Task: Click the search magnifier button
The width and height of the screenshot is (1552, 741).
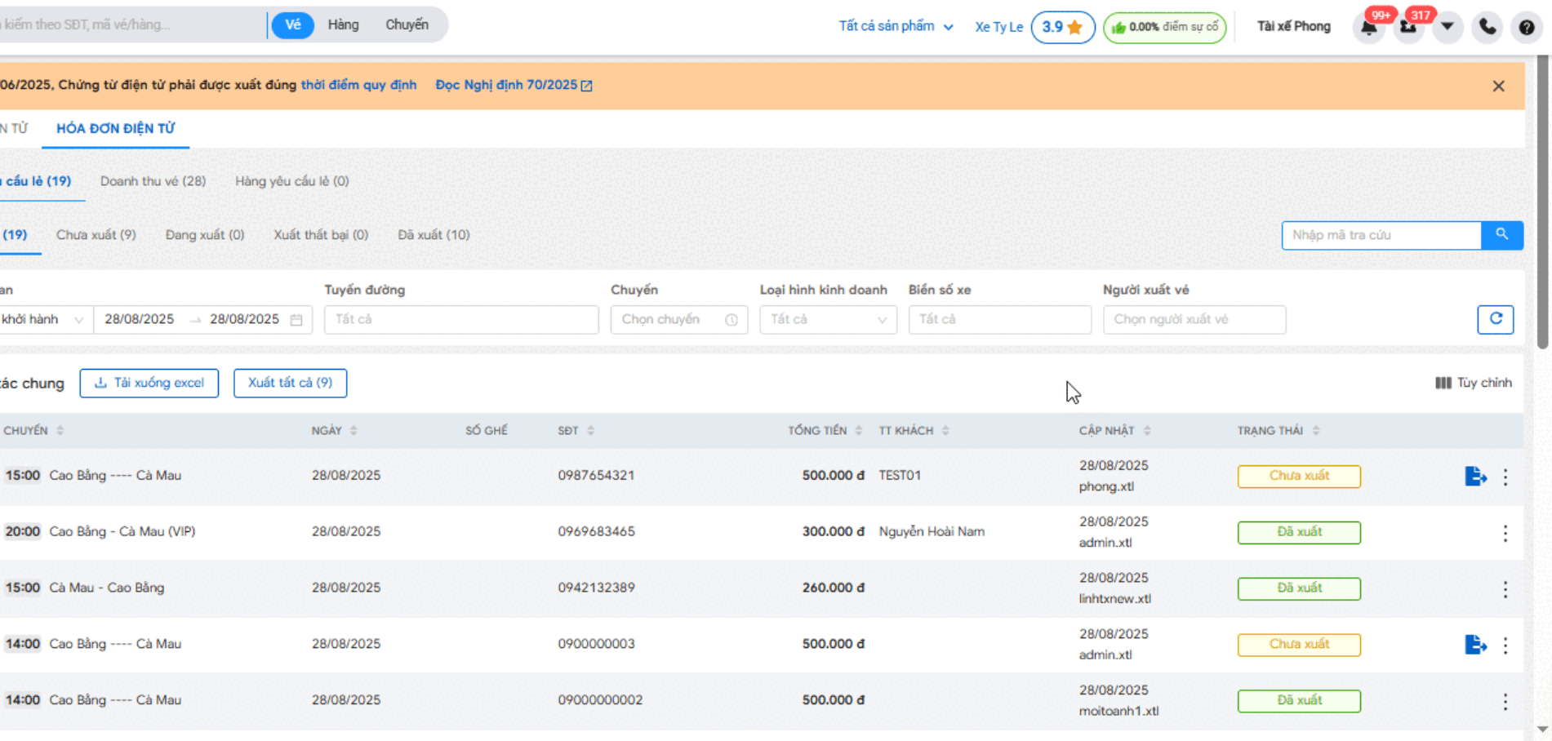Action: (x=1501, y=235)
